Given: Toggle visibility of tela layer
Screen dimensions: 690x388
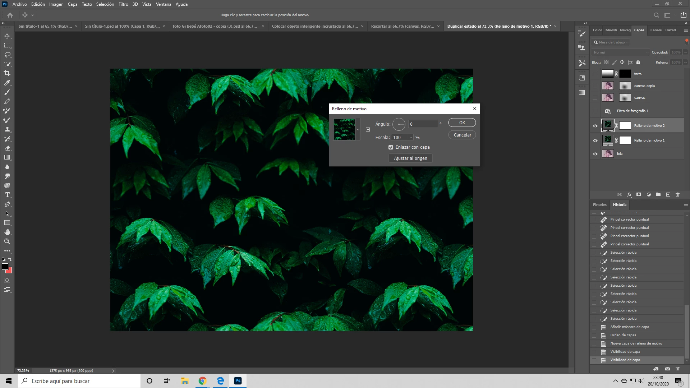Looking at the screenshot, I should pos(595,154).
